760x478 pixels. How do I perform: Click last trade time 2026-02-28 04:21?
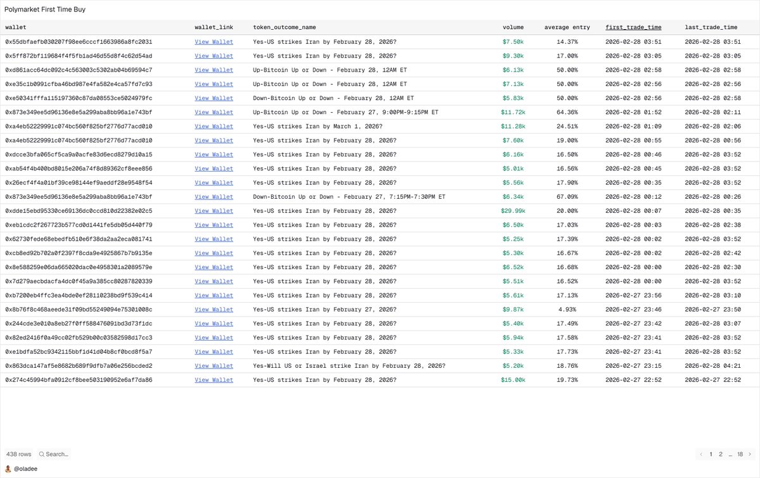click(713, 366)
